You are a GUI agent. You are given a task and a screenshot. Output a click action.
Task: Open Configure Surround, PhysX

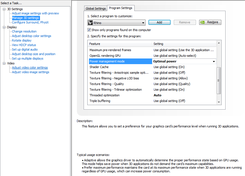(30, 22)
